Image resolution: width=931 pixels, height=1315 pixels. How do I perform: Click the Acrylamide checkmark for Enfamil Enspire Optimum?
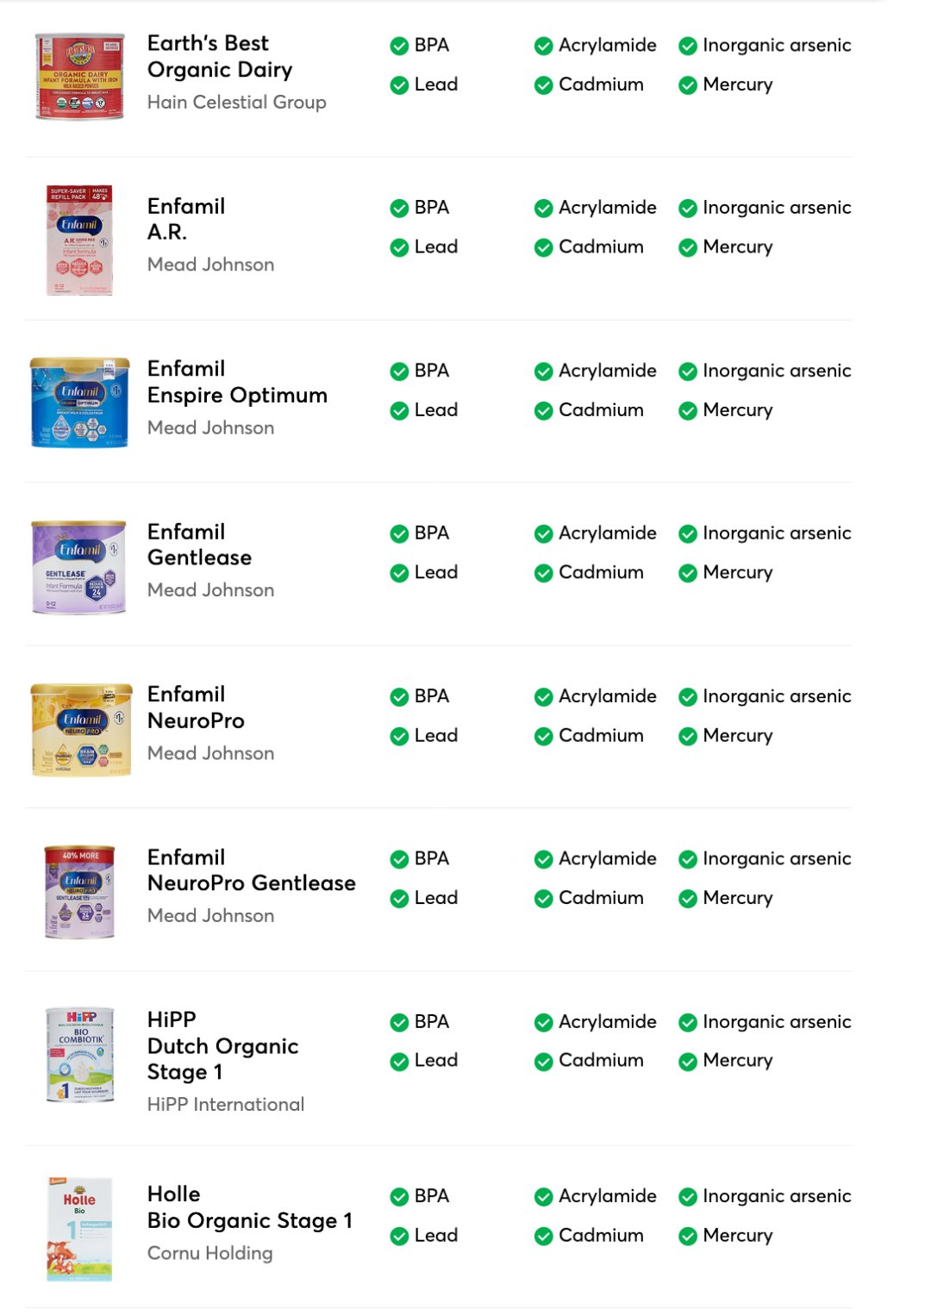[x=543, y=371]
